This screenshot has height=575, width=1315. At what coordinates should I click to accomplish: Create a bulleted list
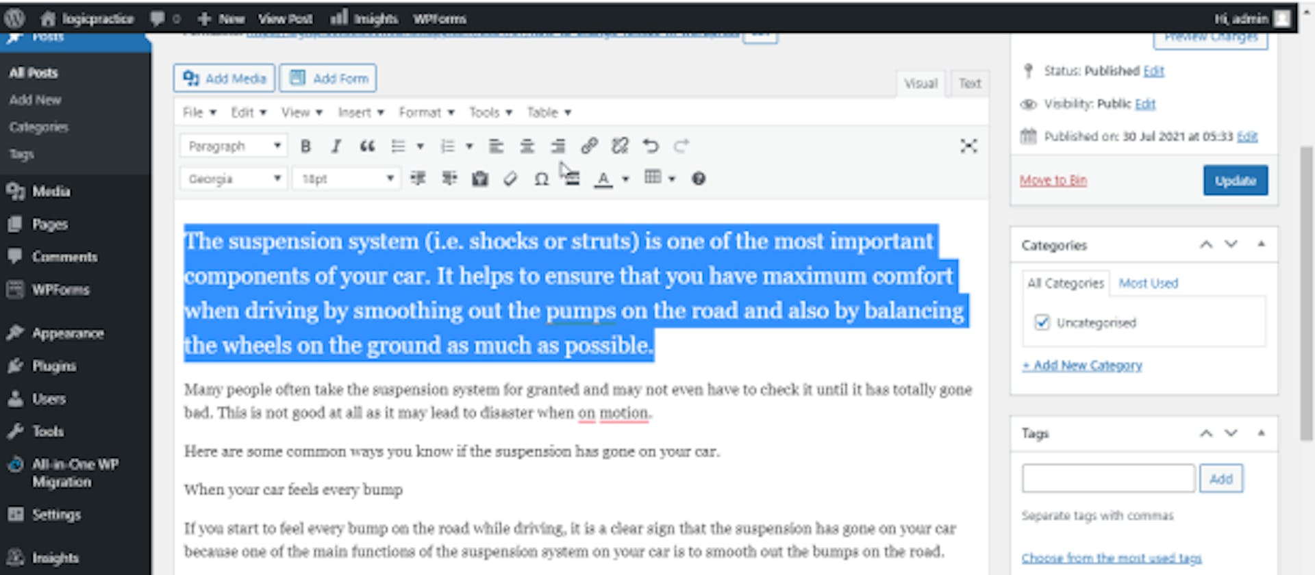398,146
